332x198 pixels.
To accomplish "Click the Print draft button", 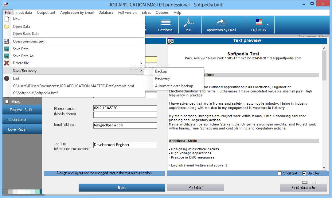I will (x=195, y=188).
